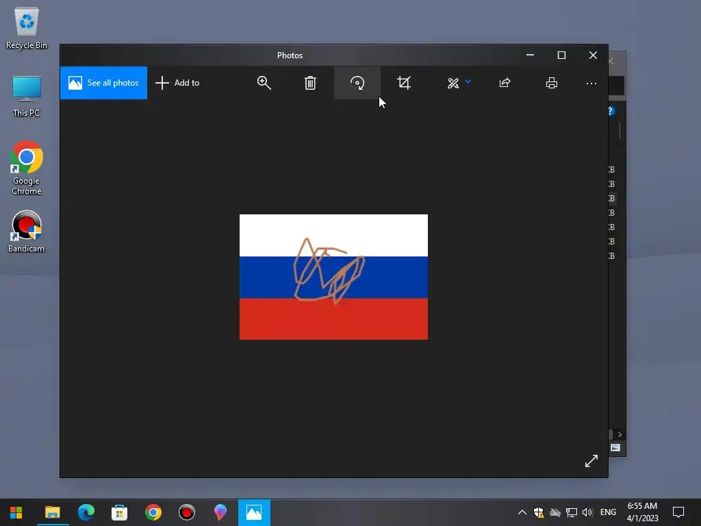
Task: Open the notification center icon
Action: coord(678,512)
